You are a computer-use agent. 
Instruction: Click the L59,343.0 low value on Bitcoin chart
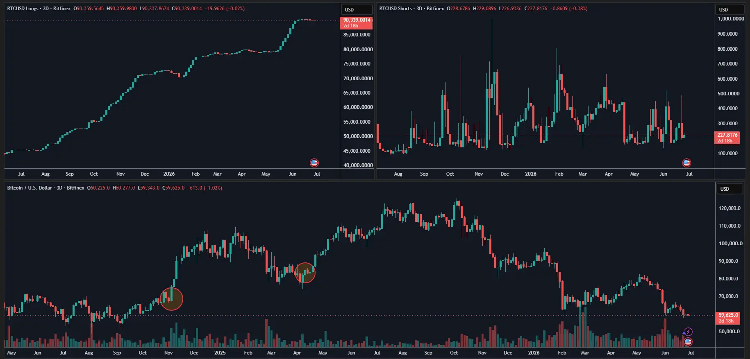click(148, 188)
